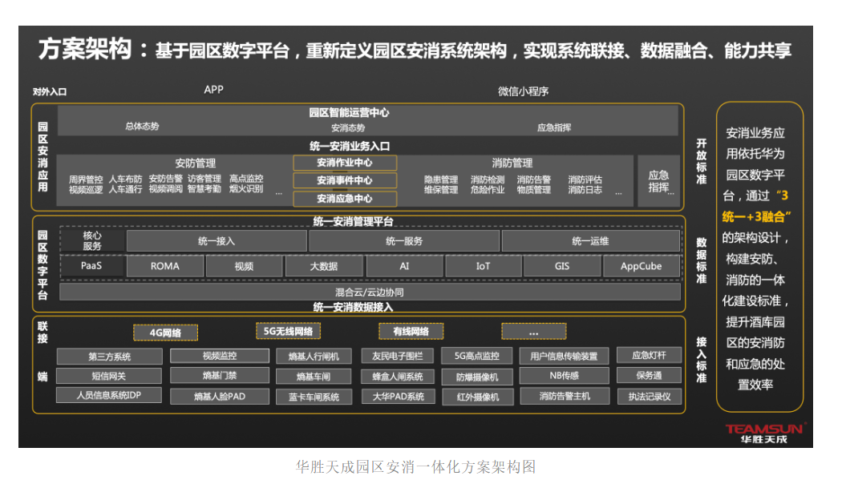Click the 消防告警主机 device box
The height and width of the screenshot is (500, 846).
coord(565,396)
